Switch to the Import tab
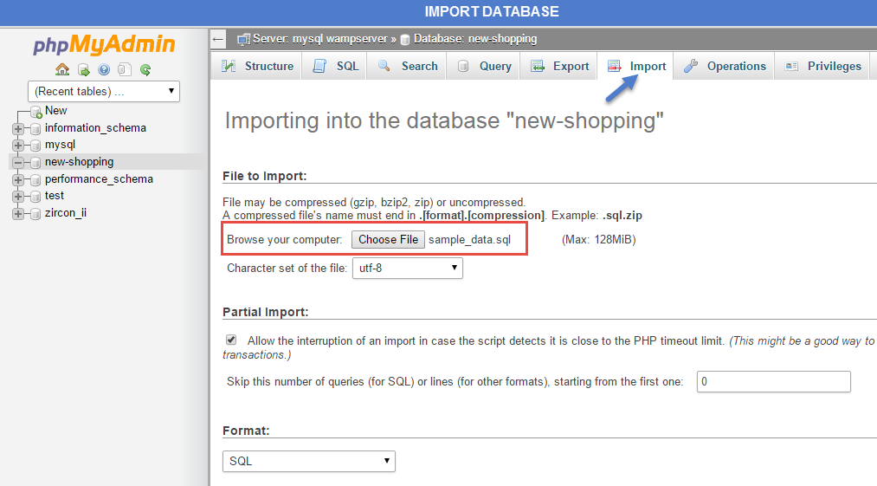877x486 pixels. click(x=636, y=66)
